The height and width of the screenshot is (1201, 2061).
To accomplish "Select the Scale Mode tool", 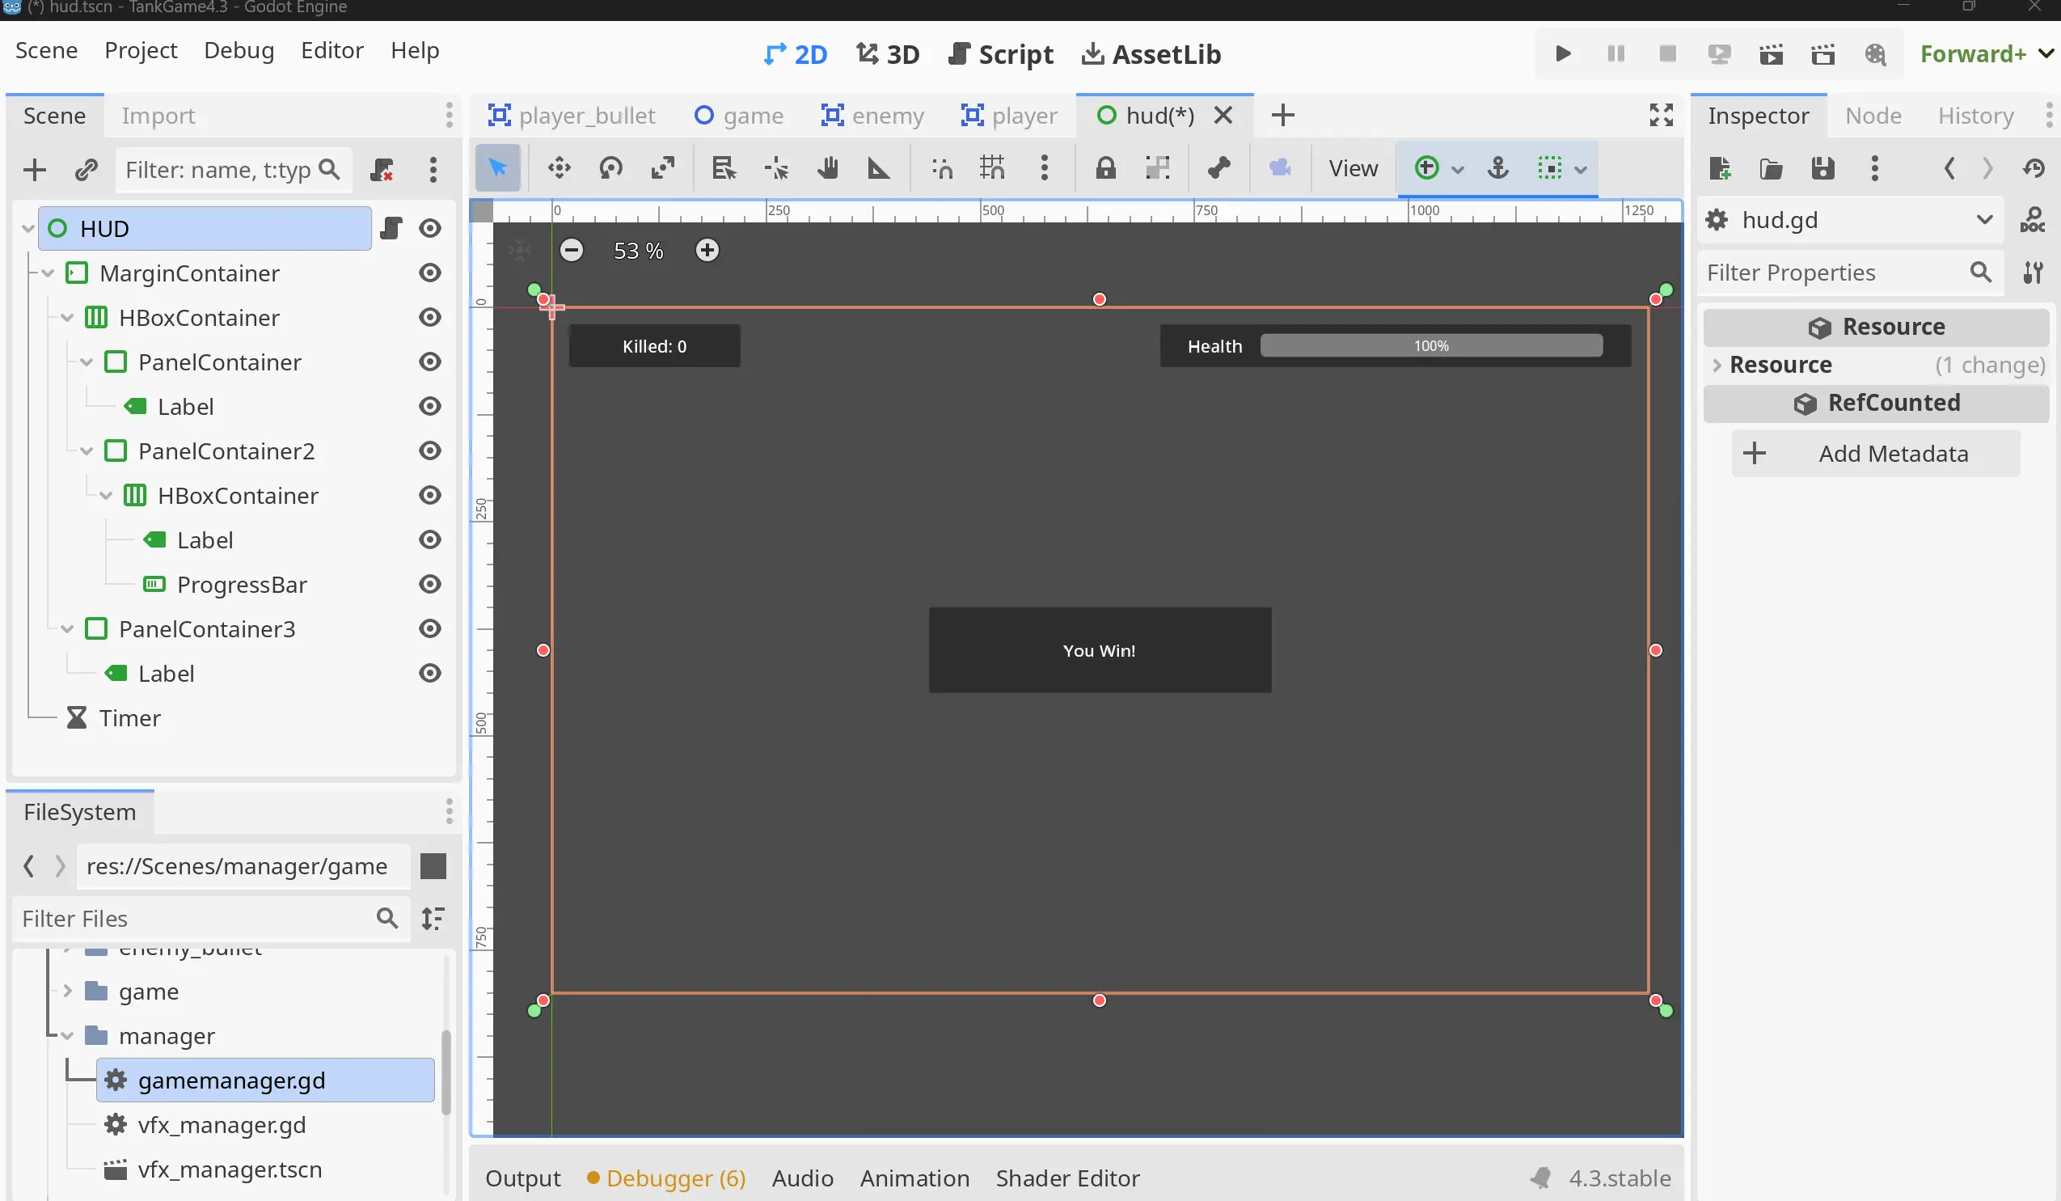I will click(x=662, y=167).
